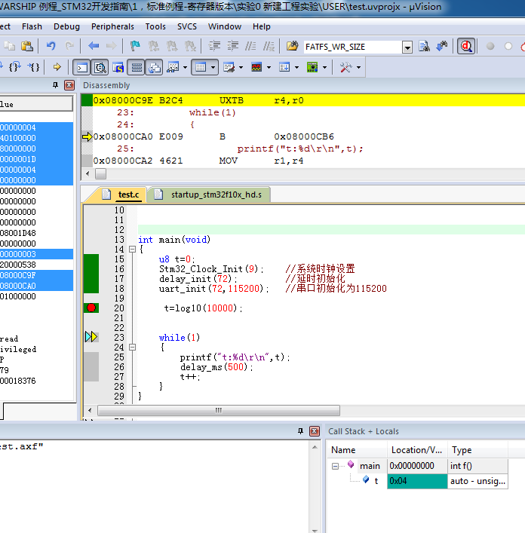The image size is (525, 533).
Task: Click the System Viewer windows icon
Action: tap(312, 67)
